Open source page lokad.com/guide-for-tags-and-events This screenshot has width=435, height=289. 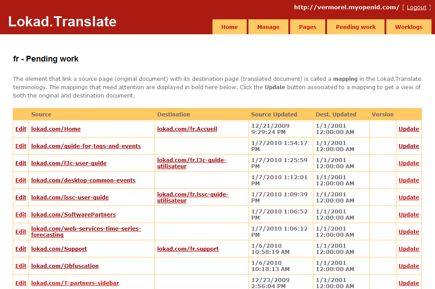[x=86, y=146]
